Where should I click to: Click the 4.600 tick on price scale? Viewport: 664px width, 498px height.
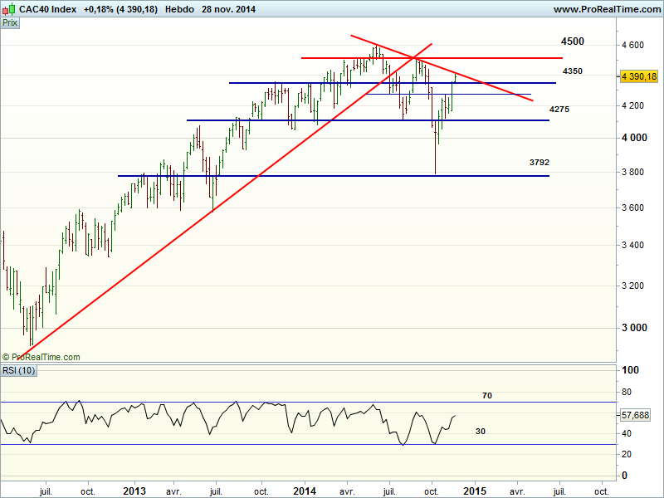tap(632, 45)
